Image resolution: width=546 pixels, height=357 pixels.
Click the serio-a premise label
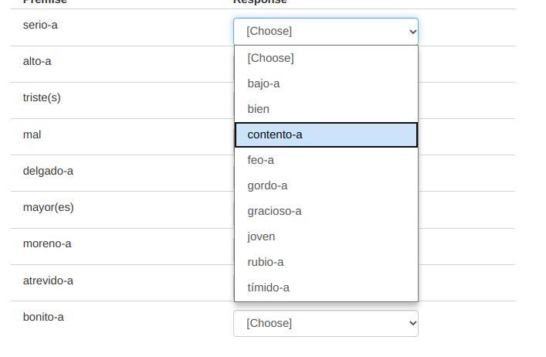tap(40, 25)
